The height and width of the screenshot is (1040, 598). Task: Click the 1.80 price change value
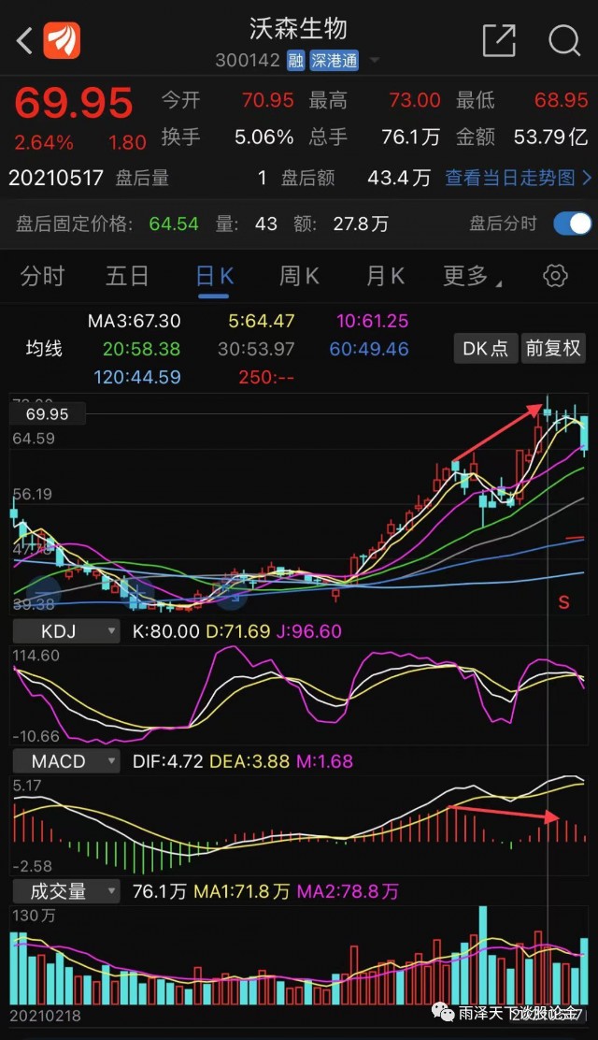click(x=127, y=142)
